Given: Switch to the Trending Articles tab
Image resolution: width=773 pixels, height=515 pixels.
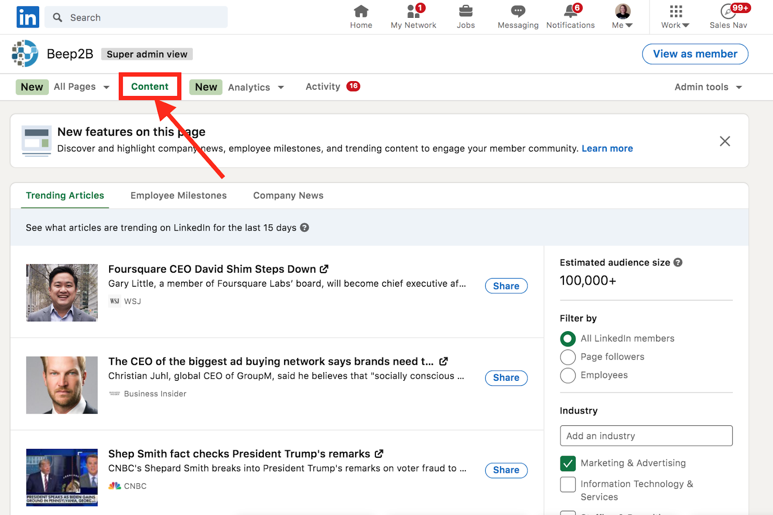Looking at the screenshot, I should (65, 195).
